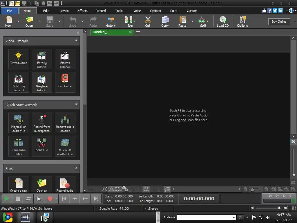Click the Copy toolbar icon
This screenshot has height=223, width=297.
click(165, 21)
